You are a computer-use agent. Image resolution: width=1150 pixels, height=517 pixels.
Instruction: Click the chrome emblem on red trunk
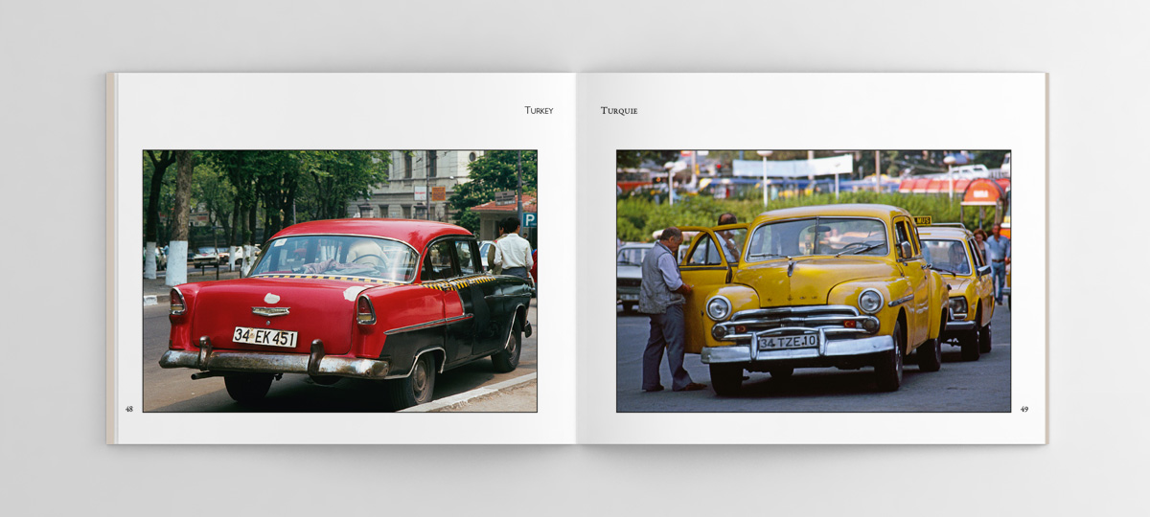coord(270,311)
